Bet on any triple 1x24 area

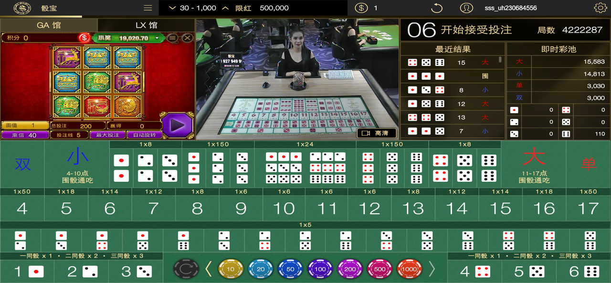(x=305, y=168)
